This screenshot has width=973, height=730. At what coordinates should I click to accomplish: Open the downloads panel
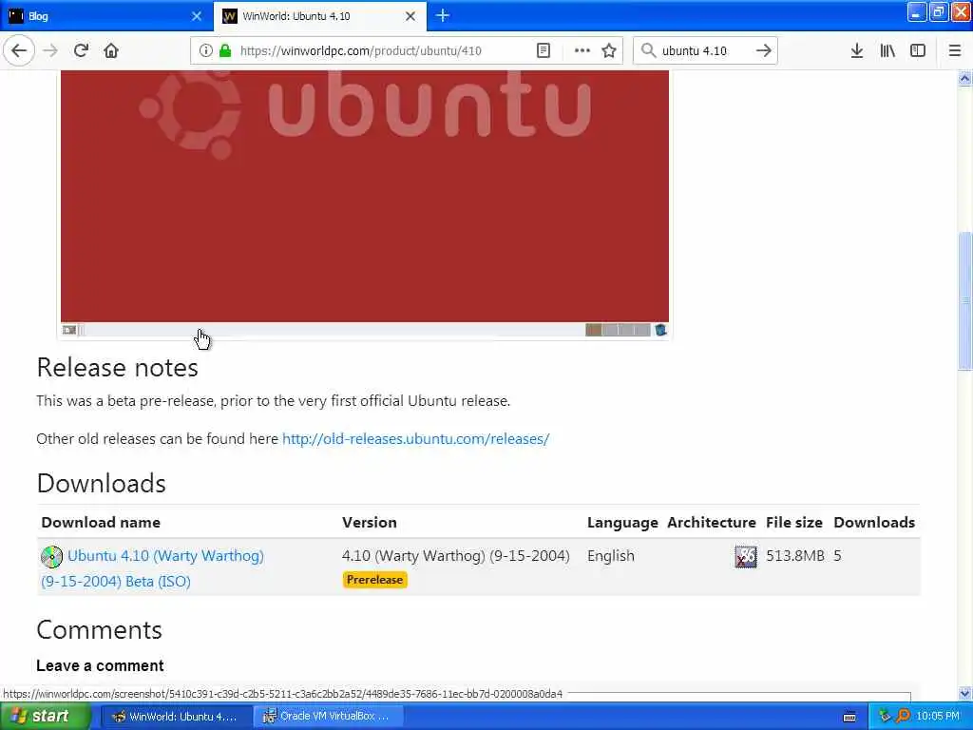[856, 50]
